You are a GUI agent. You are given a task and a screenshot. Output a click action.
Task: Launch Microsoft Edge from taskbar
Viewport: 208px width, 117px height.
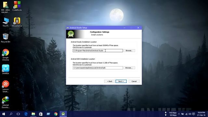[26, 114]
